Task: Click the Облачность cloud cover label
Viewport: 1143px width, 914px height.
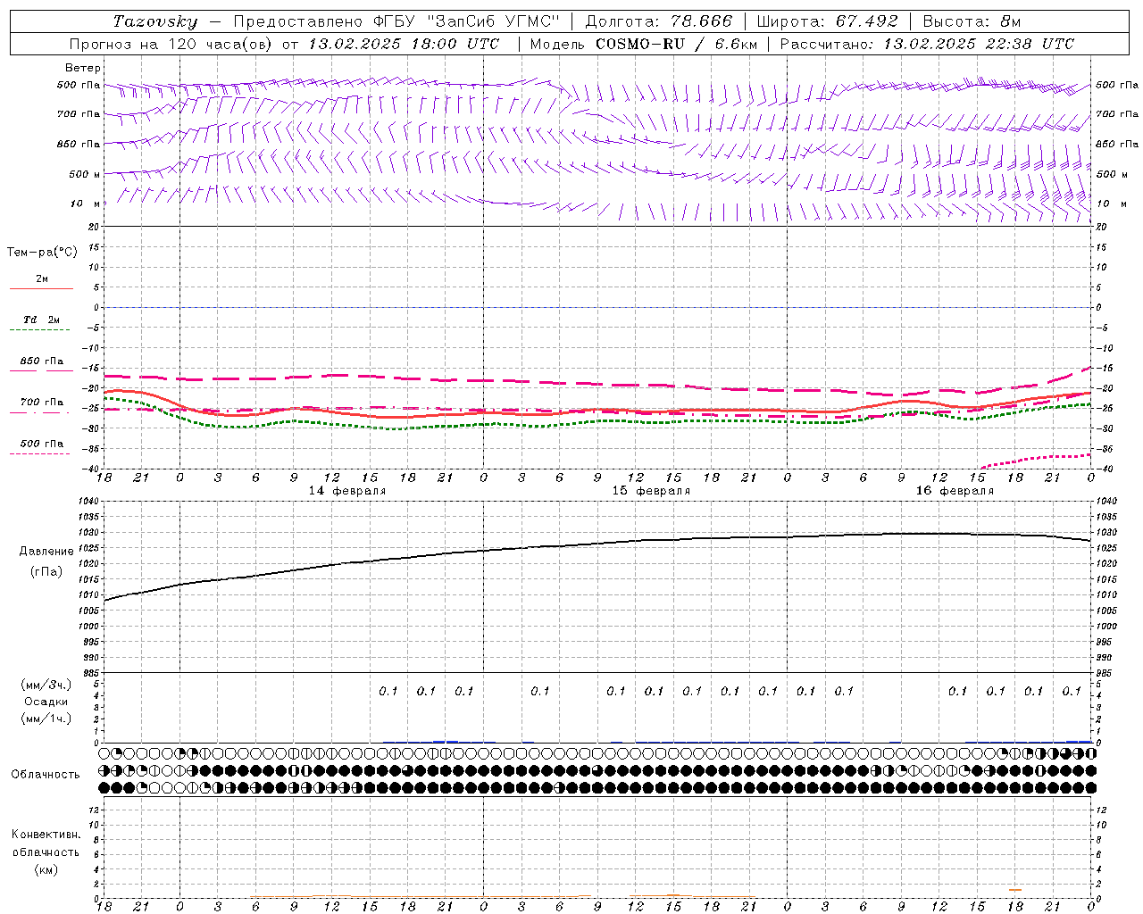Action: click(x=46, y=774)
